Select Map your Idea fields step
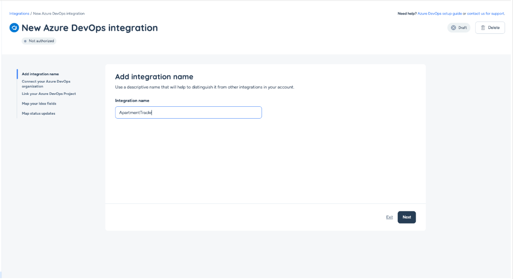 (39, 103)
